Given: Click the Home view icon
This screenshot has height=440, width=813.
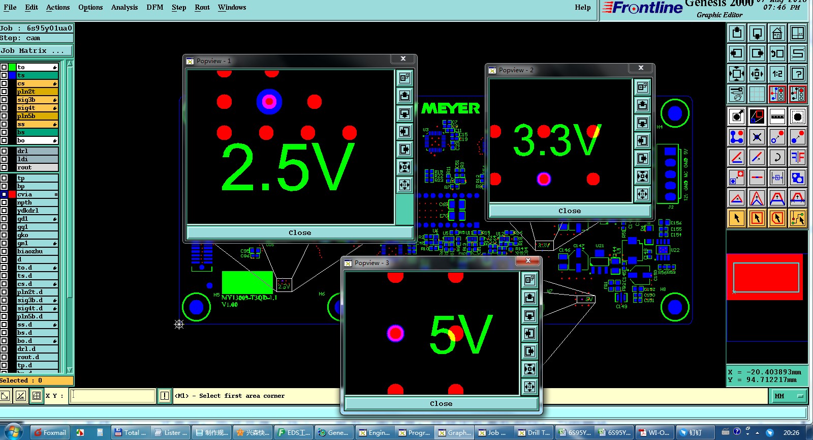Looking at the screenshot, I should tap(777, 33).
